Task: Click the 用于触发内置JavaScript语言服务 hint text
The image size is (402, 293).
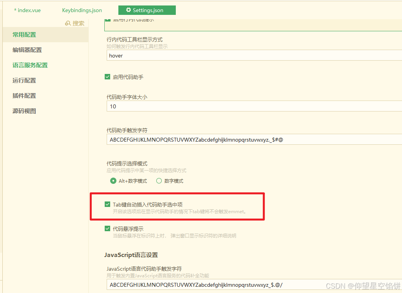Action: [158, 276]
